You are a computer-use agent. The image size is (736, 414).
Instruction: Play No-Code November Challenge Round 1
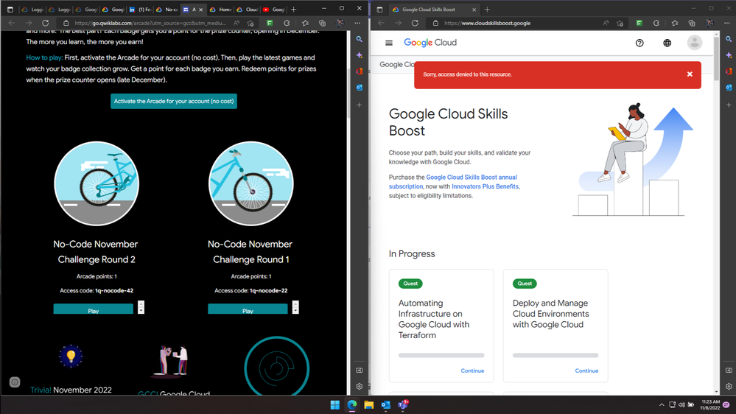248,310
